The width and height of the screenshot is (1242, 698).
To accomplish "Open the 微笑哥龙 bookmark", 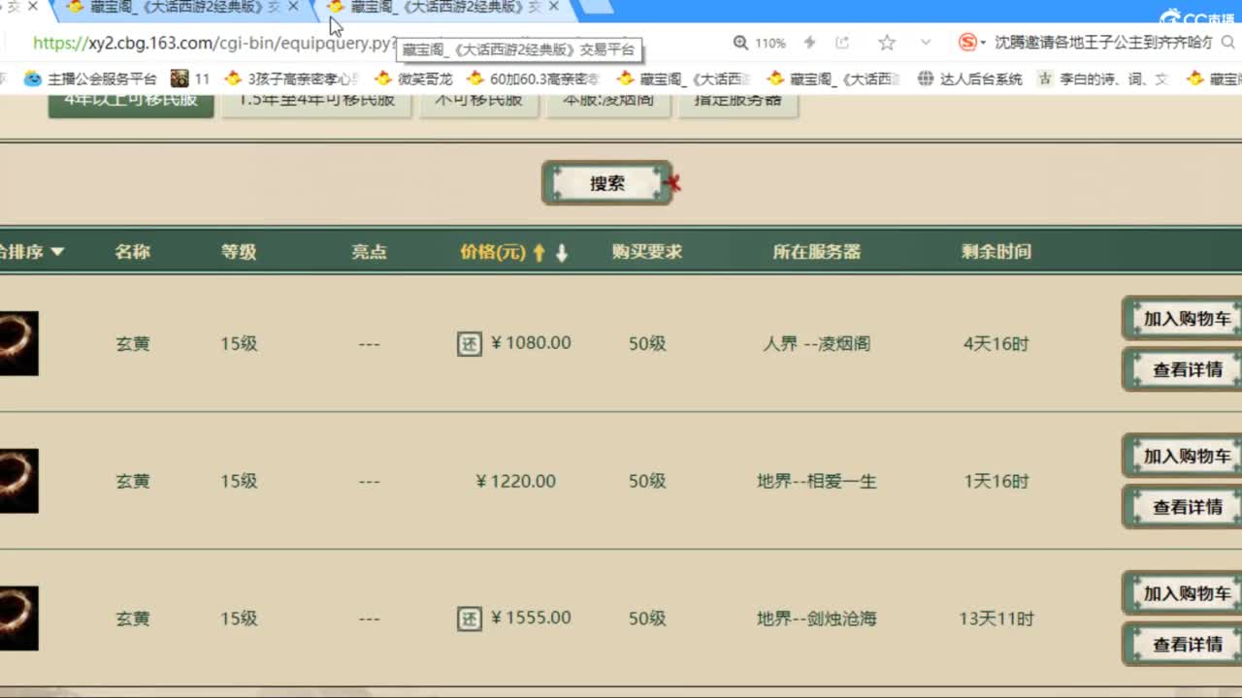I will [413, 79].
